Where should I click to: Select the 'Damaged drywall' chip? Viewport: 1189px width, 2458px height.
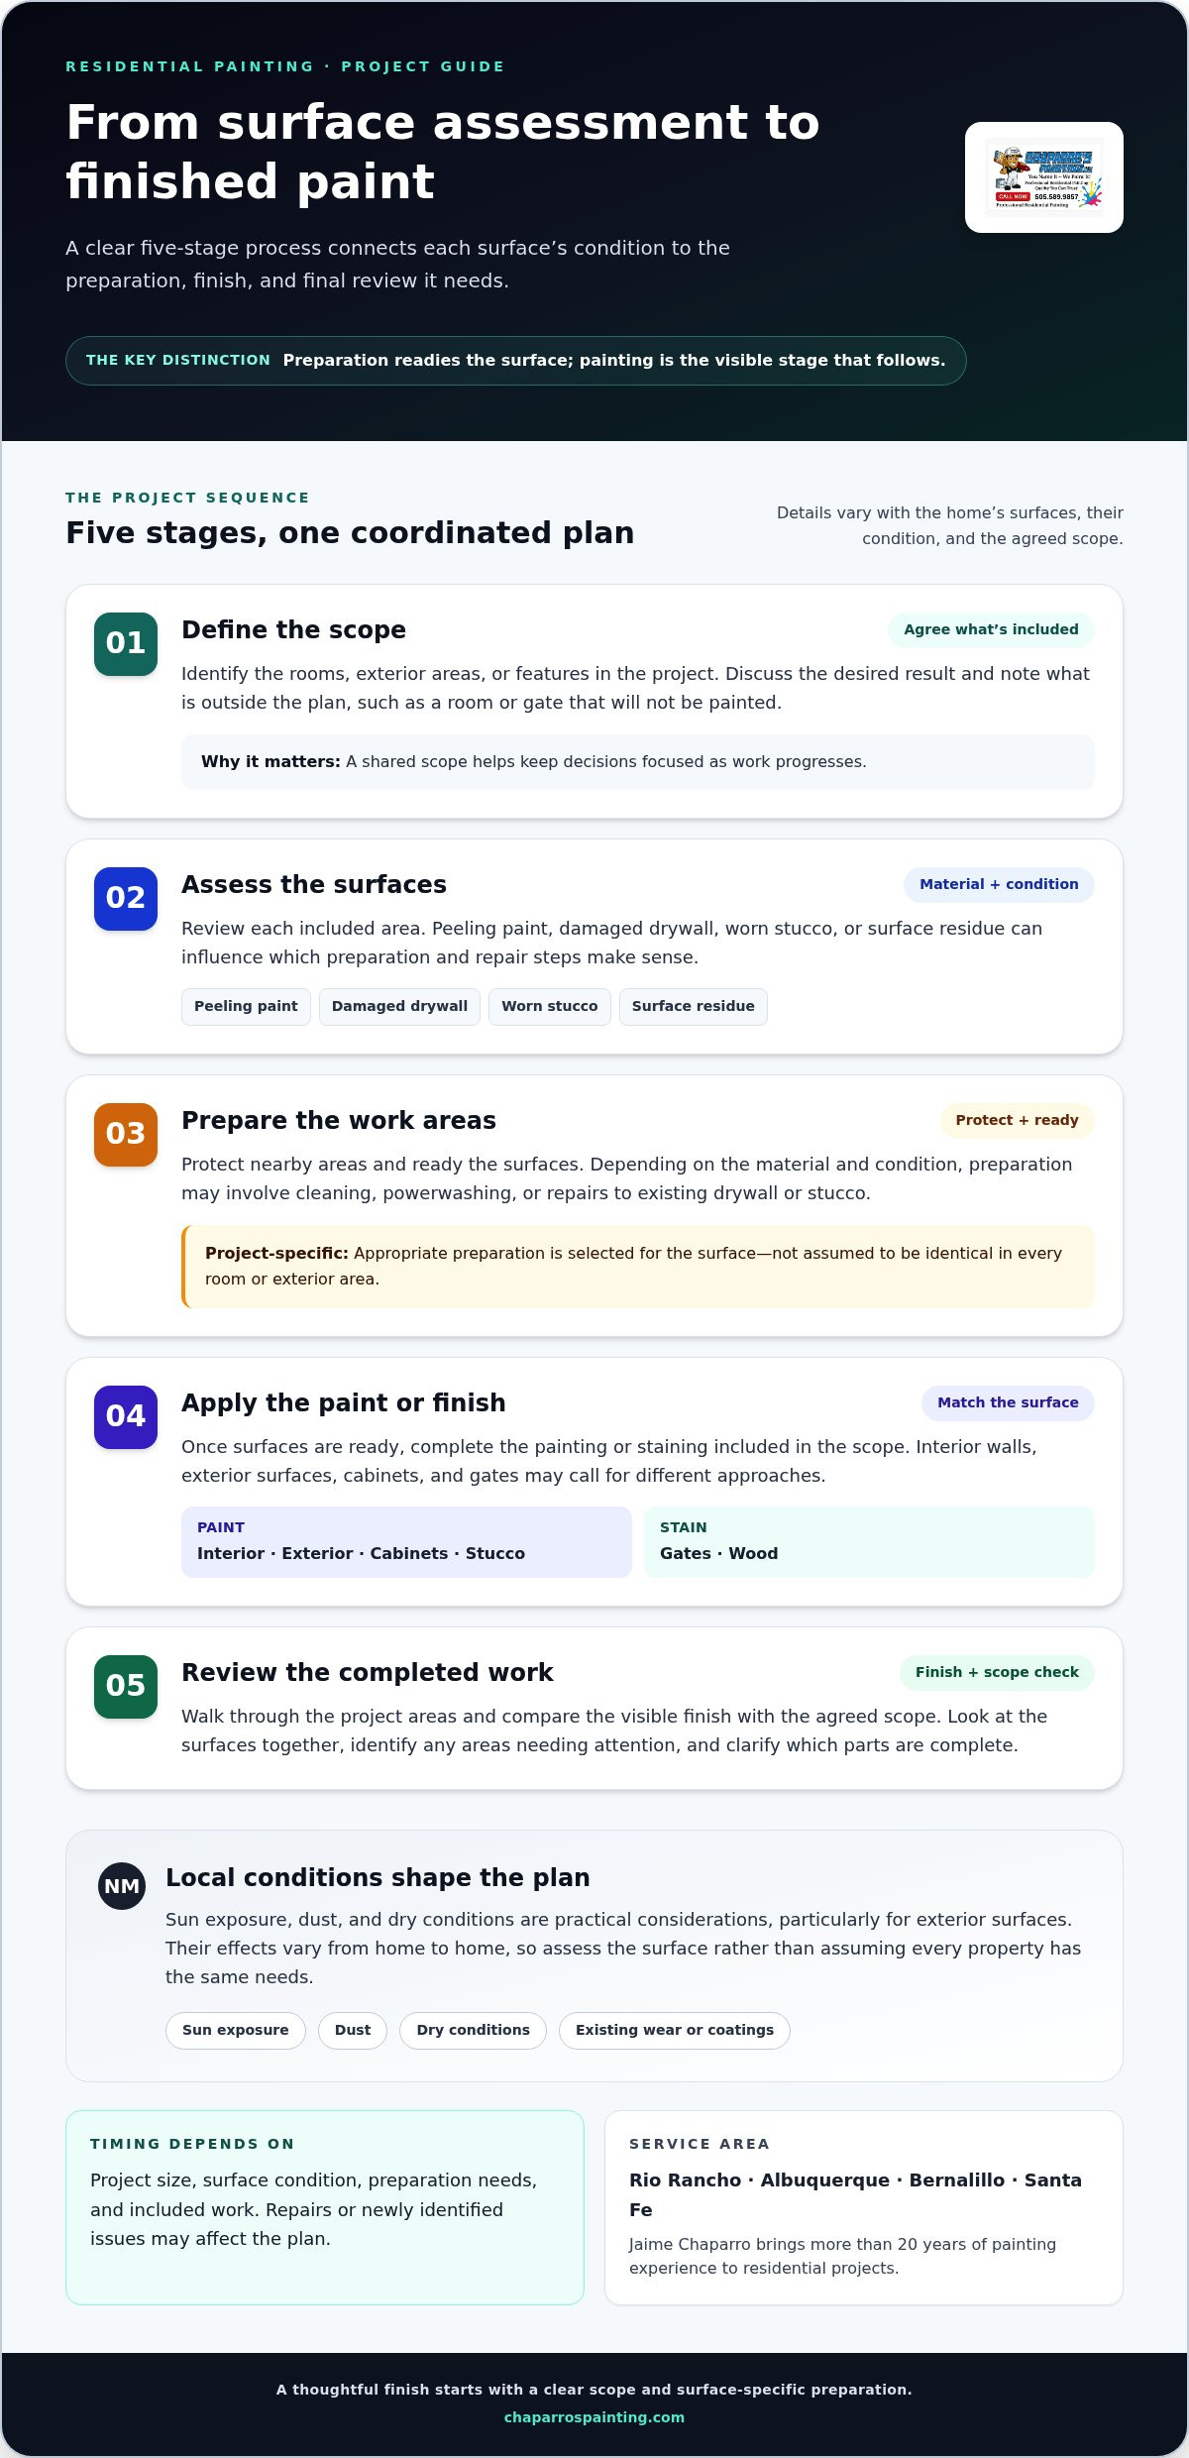pyautogui.click(x=399, y=1007)
